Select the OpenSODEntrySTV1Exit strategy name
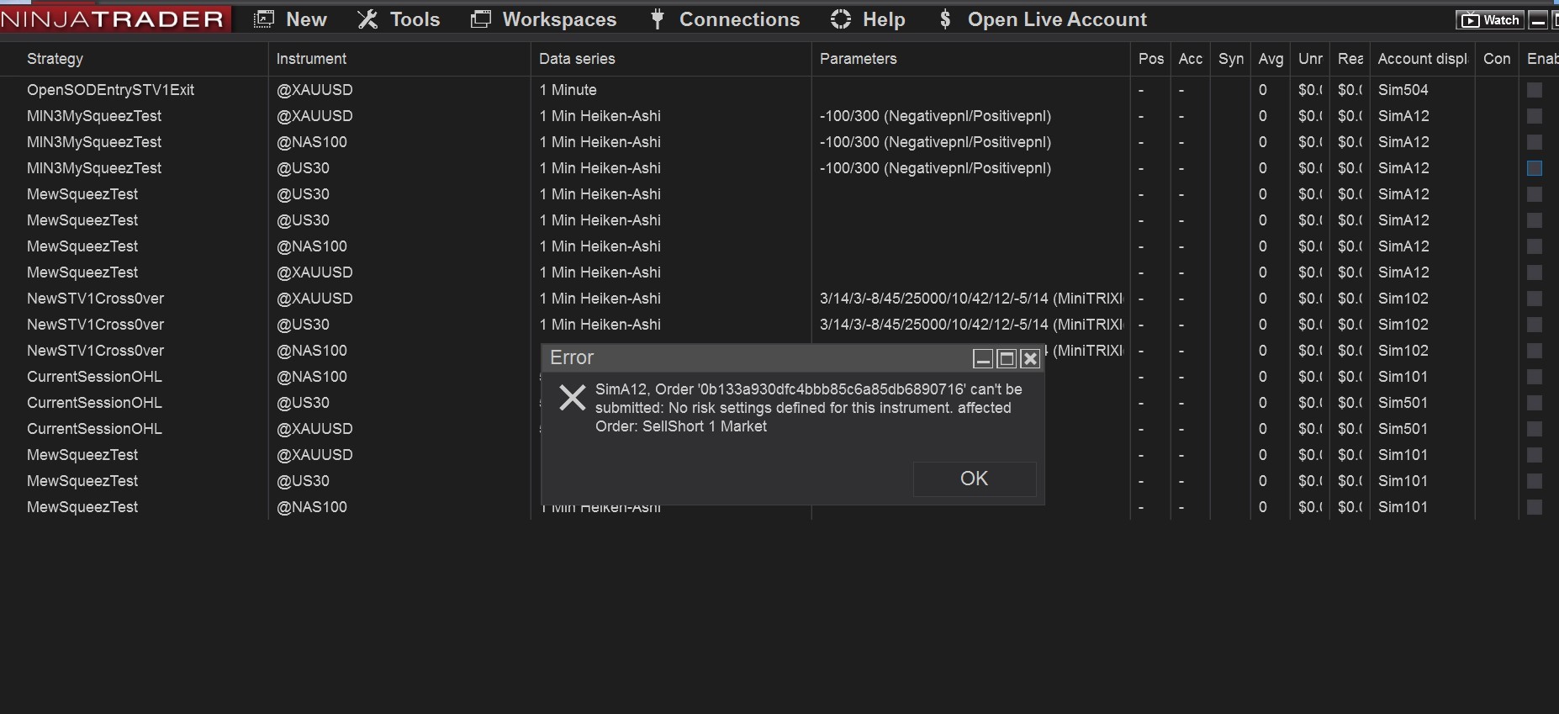The image size is (1559, 714). pos(110,90)
